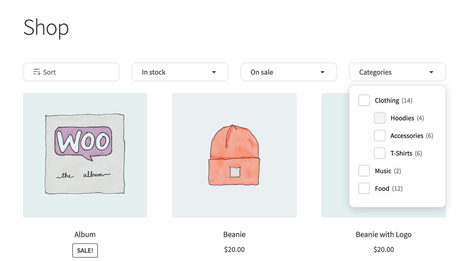Open the Beanie product page
469x261 pixels.
[x=234, y=234]
